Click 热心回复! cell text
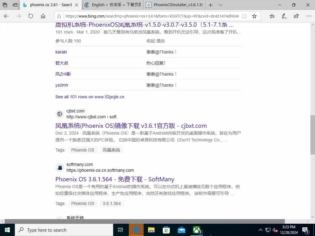Viewport: 315px width, 236px height. tap(156, 63)
